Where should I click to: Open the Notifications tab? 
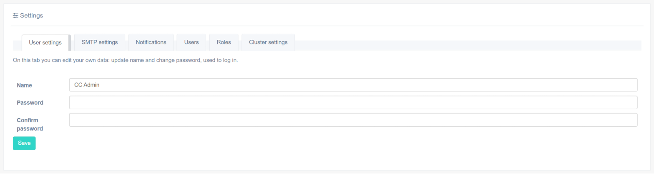tap(151, 42)
